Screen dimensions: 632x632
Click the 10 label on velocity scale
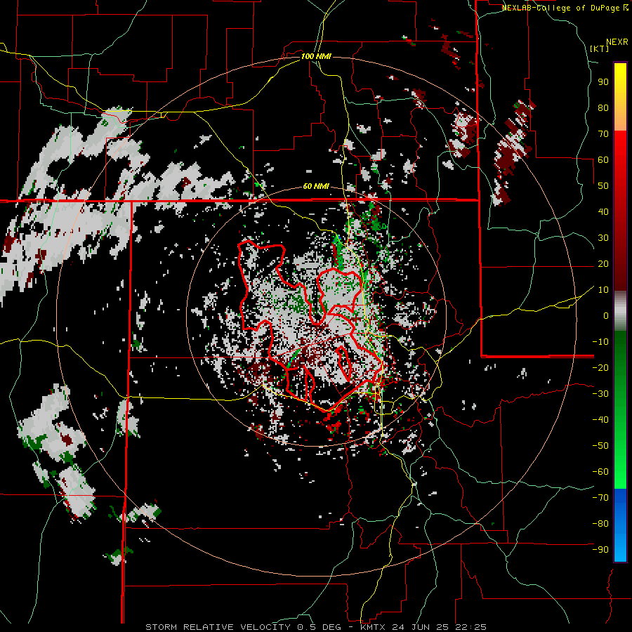coord(603,290)
